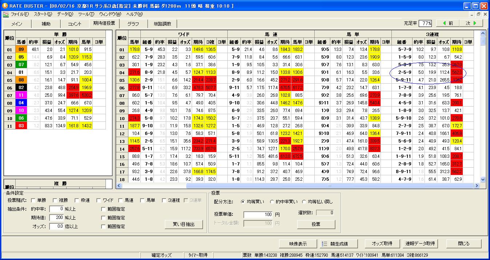
Task: Enable the 馬単 bet type checkbox
Action: click(143, 200)
